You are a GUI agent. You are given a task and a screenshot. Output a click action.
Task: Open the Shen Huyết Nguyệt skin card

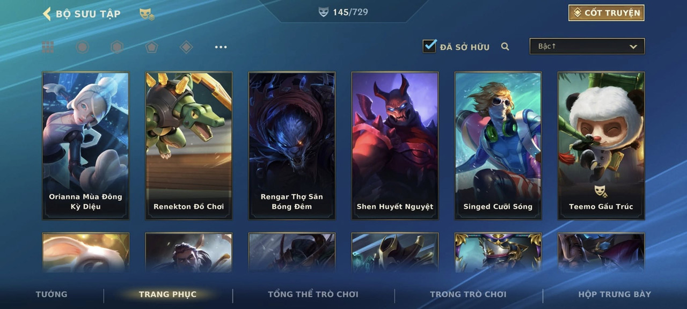pos(395,146)
